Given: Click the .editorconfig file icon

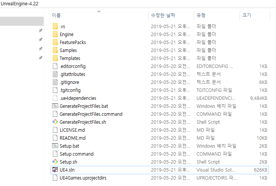Looking at the screenshot, I should point(55,66).
